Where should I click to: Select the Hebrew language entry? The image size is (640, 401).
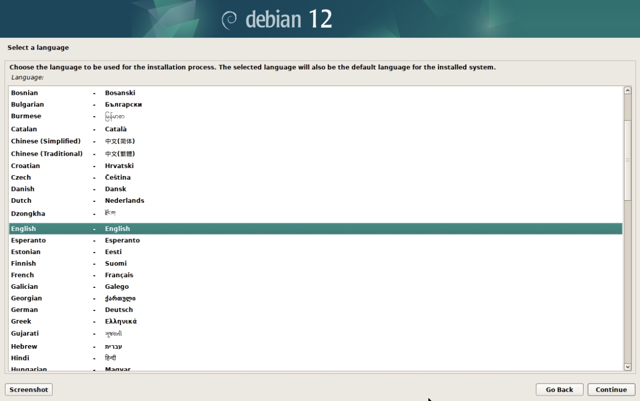316,347
